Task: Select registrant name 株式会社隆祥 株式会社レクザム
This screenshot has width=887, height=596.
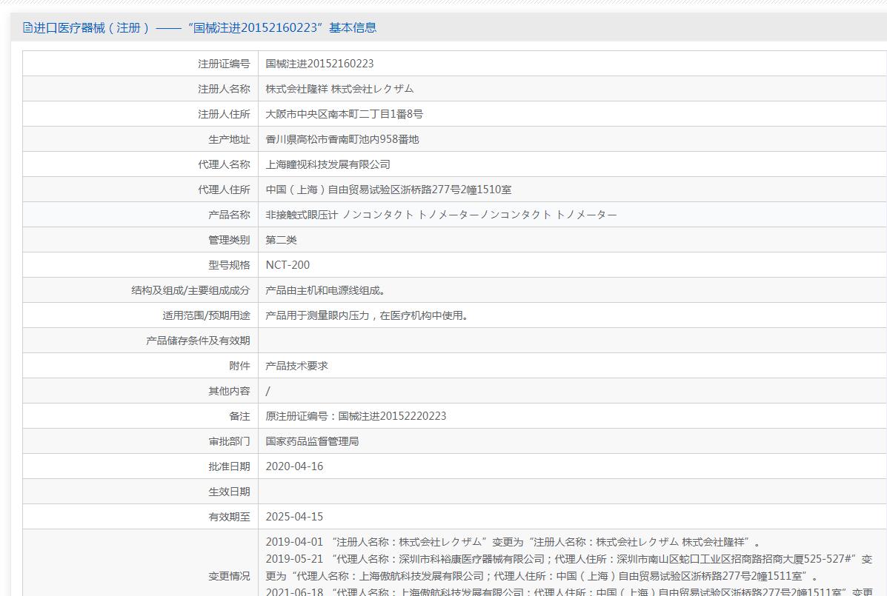Action: pos(339,89)
